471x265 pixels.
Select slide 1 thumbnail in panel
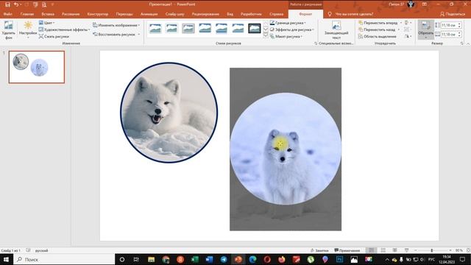click(x=37, y=67)
